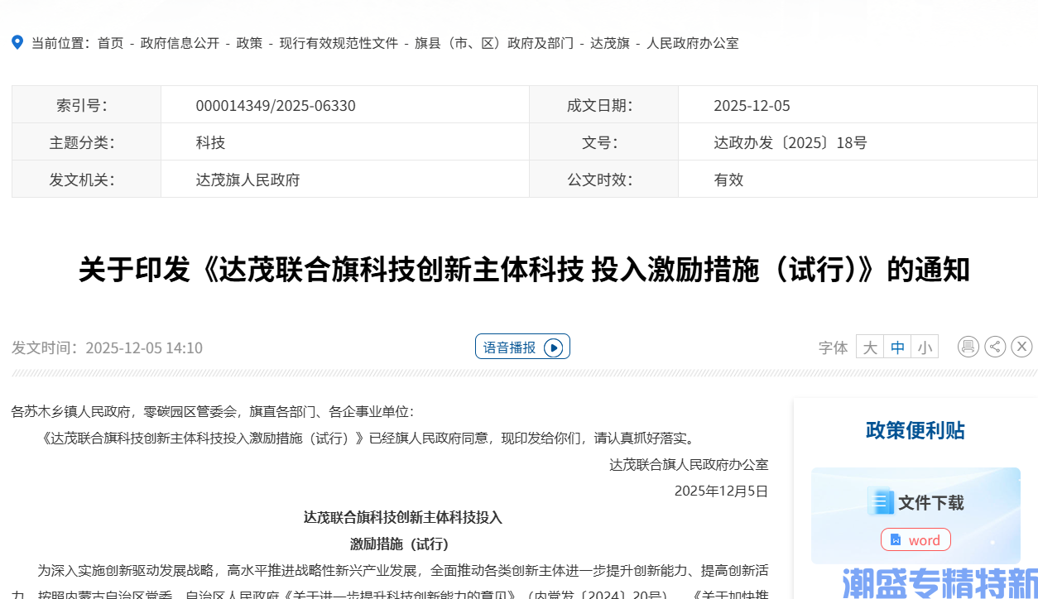Screen dimensions: 1038x599
Task: Click the document icon next to 文件下载
Action: coord(879,501)
